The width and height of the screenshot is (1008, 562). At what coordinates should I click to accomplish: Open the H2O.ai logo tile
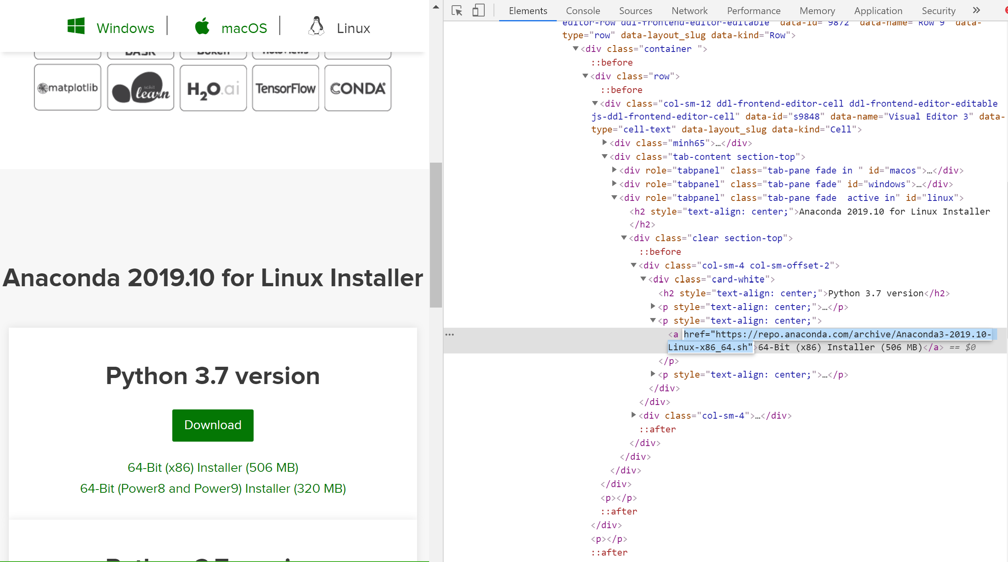[x=213, y=88]
